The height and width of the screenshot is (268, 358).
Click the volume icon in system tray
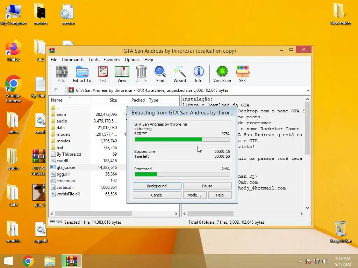pos(325,261)
